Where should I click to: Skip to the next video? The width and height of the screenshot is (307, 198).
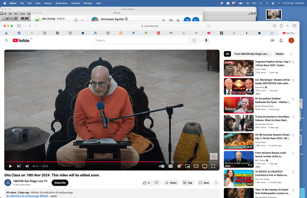tap(19, 166)
